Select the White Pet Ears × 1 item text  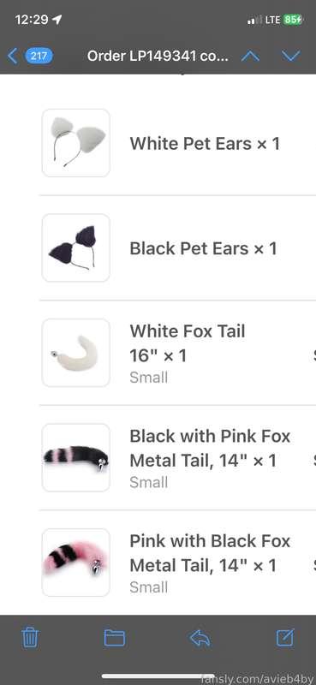pyautogui.click(x=205, y=143)
